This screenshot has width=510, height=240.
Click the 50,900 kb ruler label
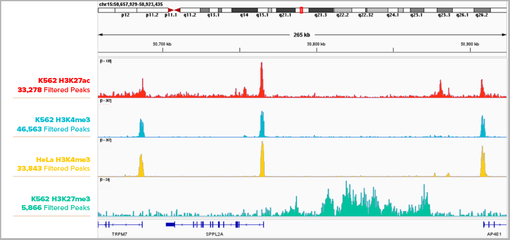pyautogui.click(x=470, y=44)
